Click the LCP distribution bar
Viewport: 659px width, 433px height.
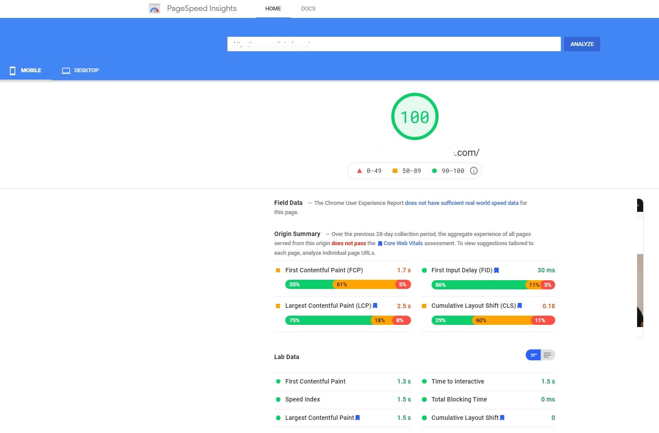[x=348, y=320]
